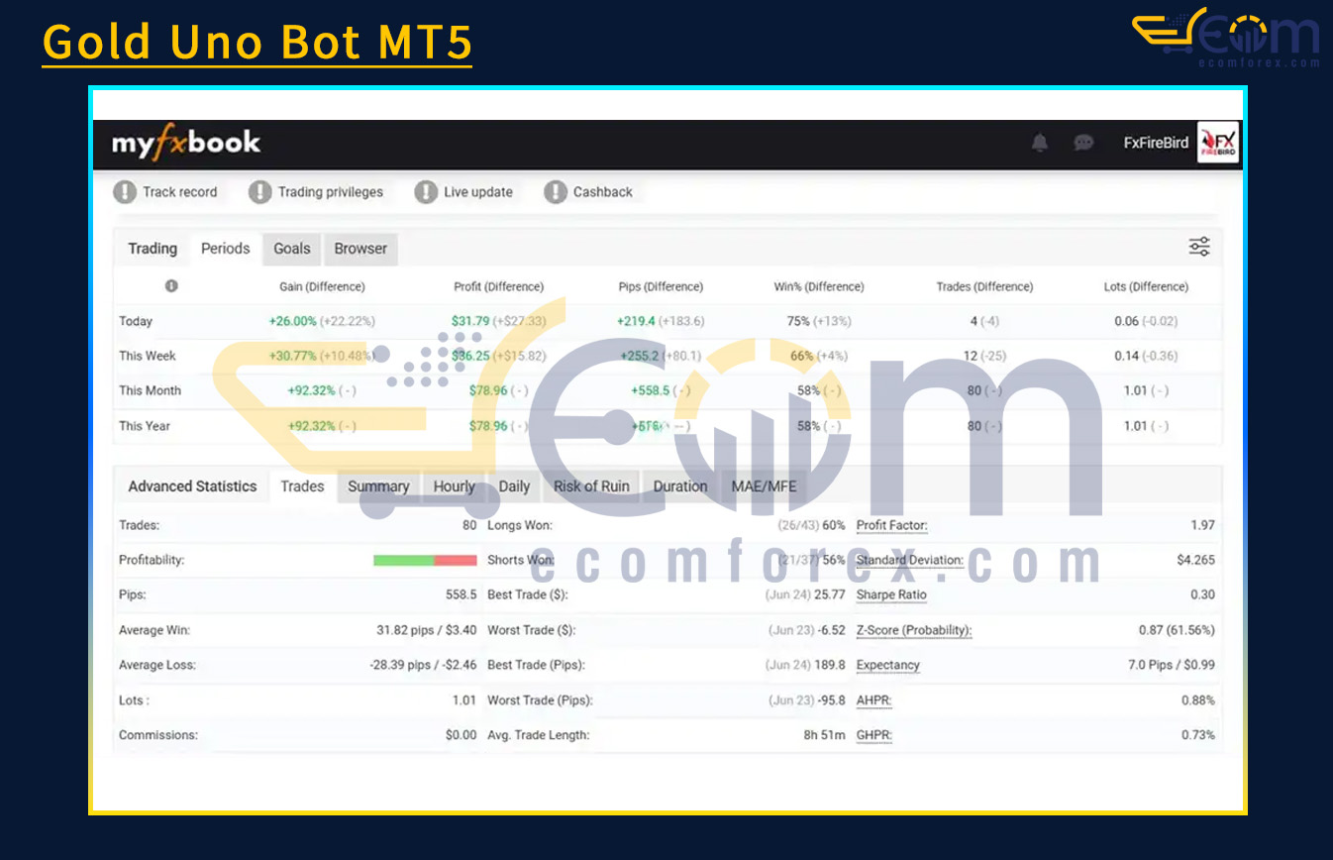The image size is (1333, 860).
Task: Click the Live update warning icon
Action: pyautogui.click(x=426, y=192)
